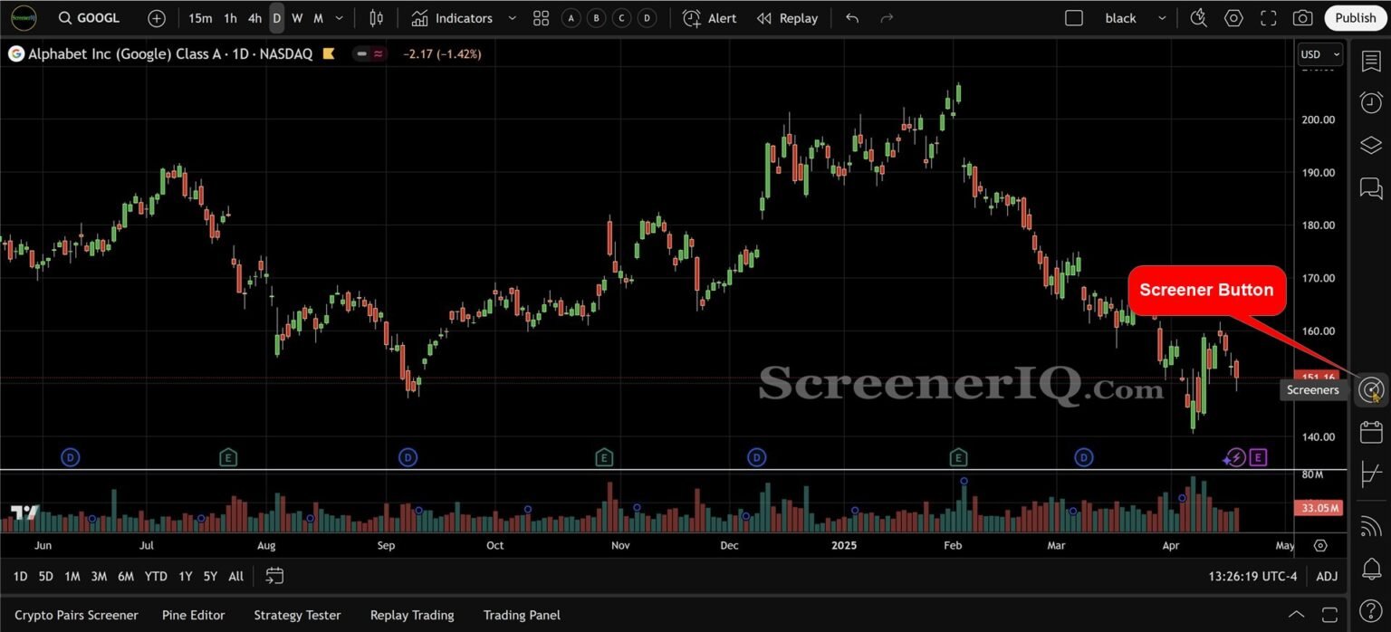Undo the last chart action
Image resolution: width=1391 pixels, height=632 pixels.
click(x=852, y=18)
